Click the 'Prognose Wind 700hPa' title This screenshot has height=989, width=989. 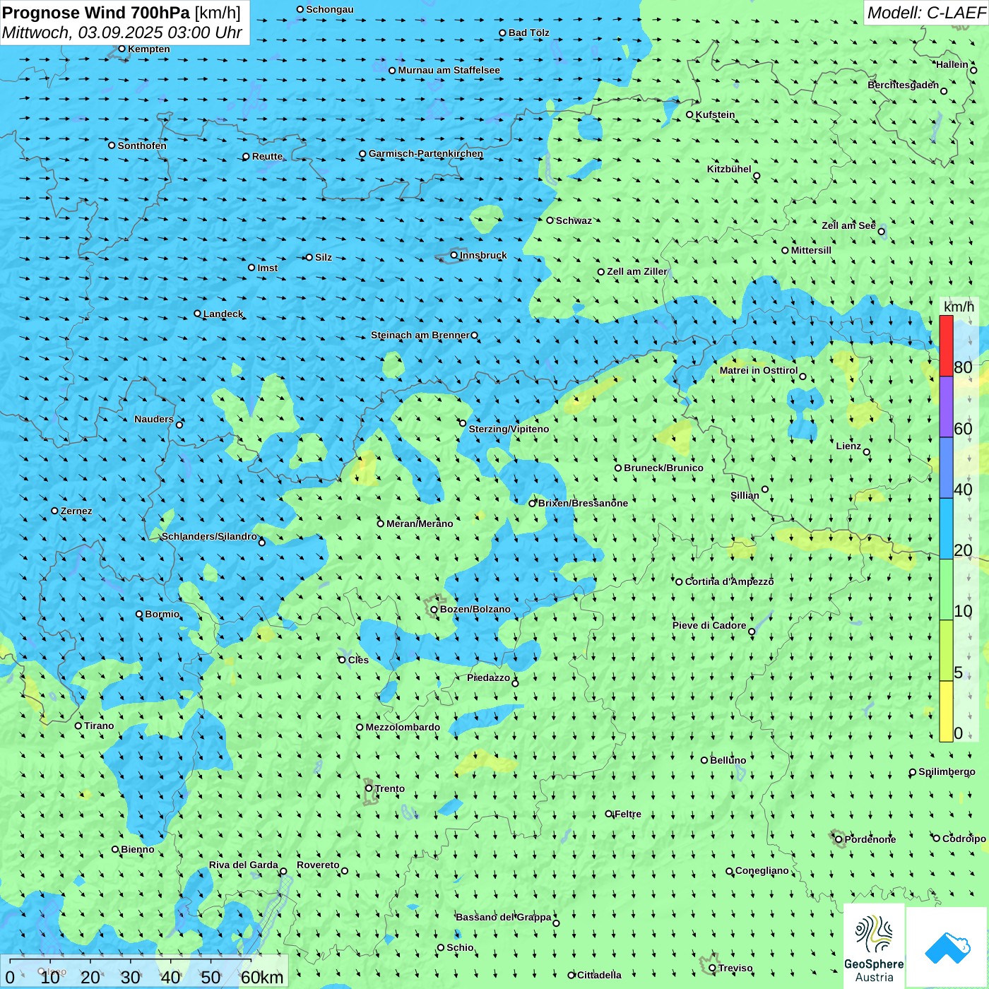97,13
